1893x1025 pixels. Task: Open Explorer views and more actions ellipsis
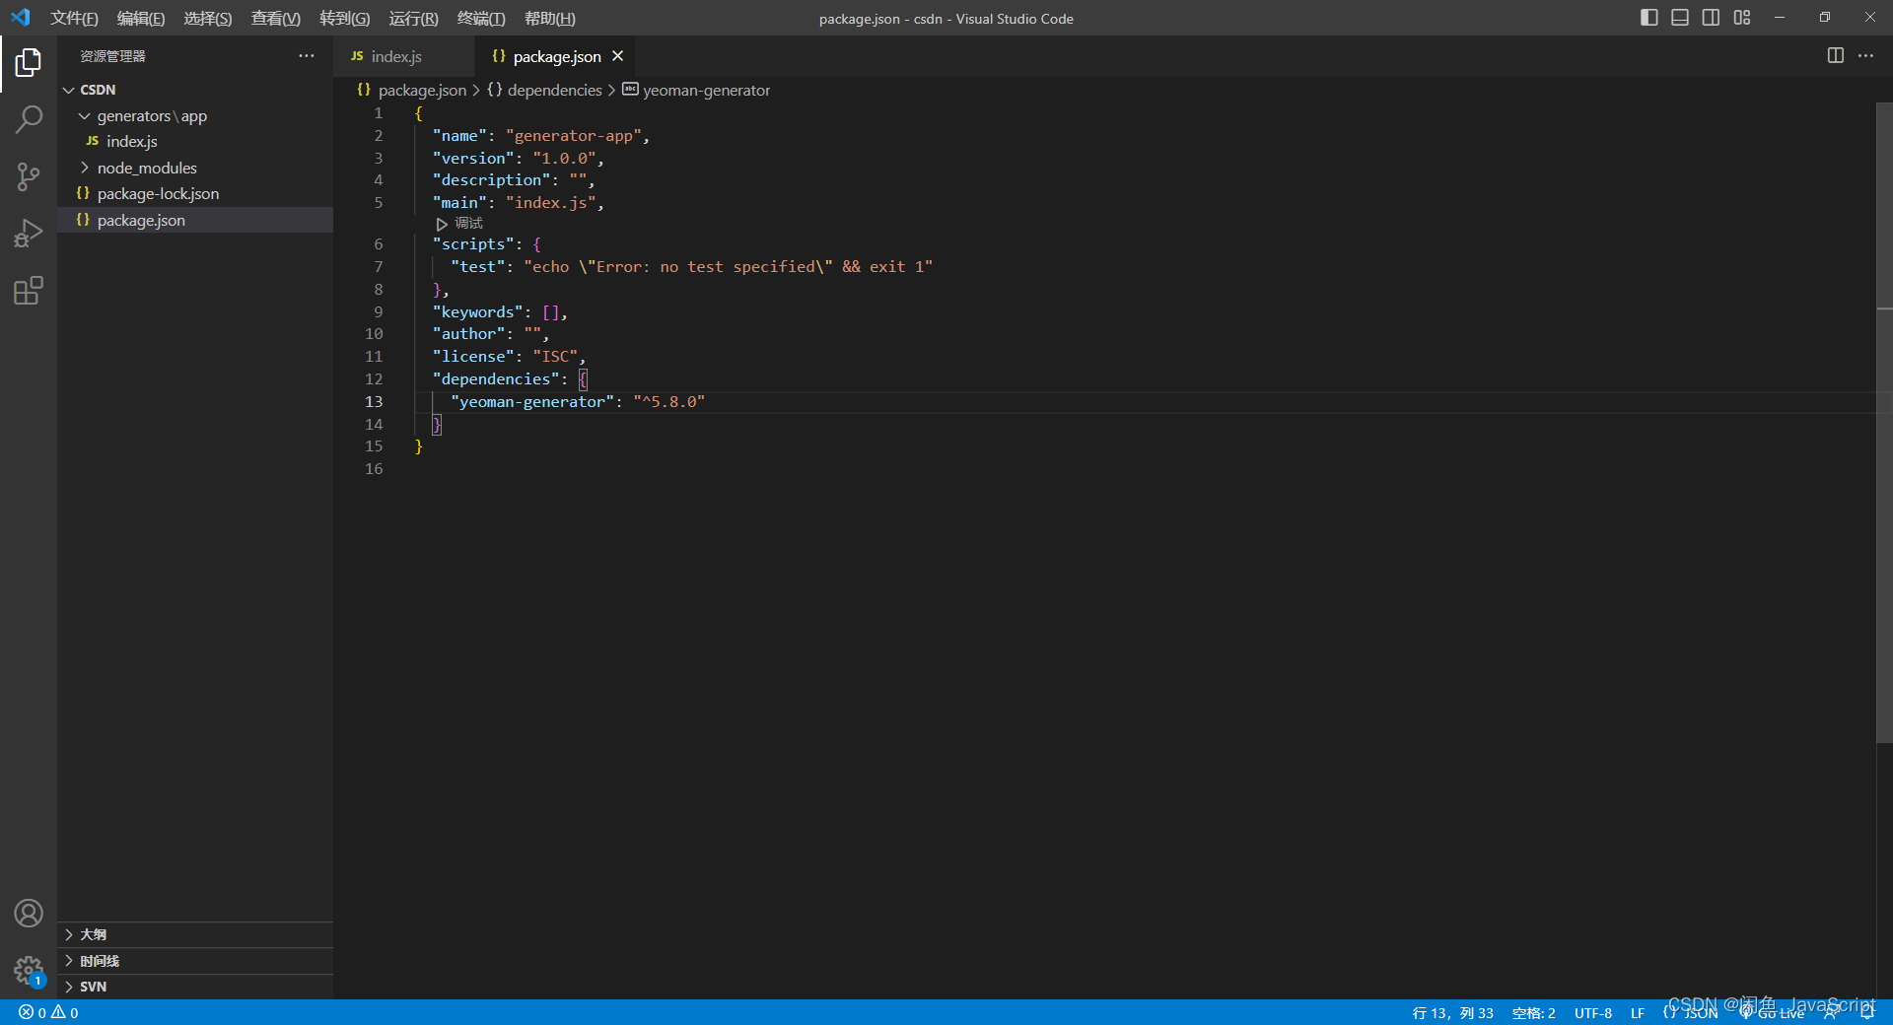click(307, 56)
